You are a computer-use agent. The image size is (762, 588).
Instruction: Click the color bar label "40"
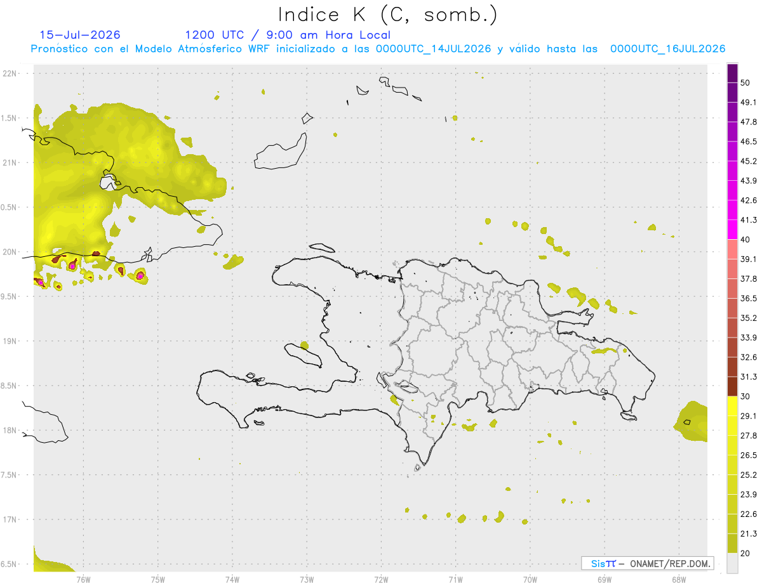745,239
